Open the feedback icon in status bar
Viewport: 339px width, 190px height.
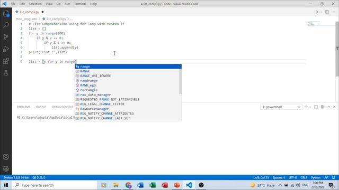point(326,178)
